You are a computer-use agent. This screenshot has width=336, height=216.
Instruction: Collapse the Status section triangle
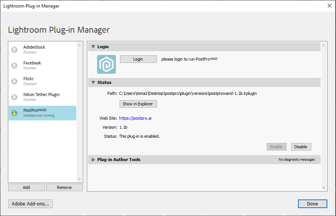click(93, 82)
